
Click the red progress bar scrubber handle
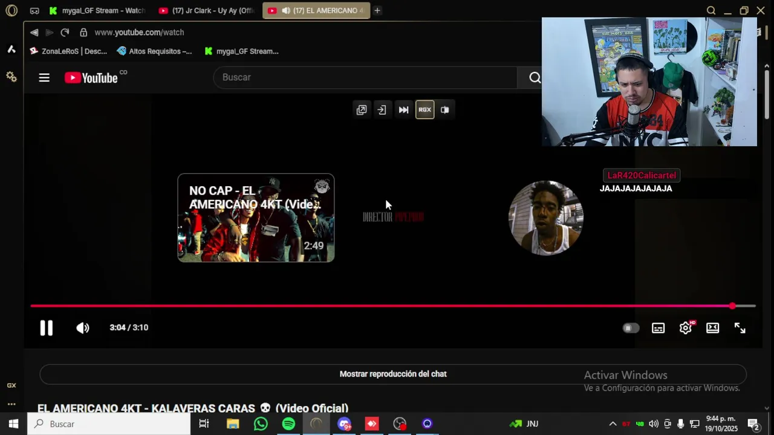click(x=732, y=306)
